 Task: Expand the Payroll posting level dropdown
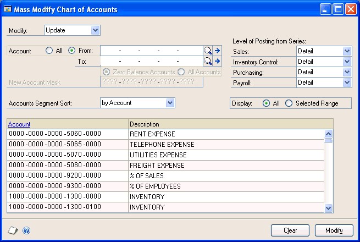pyautogui.click(x=347, y=82)
